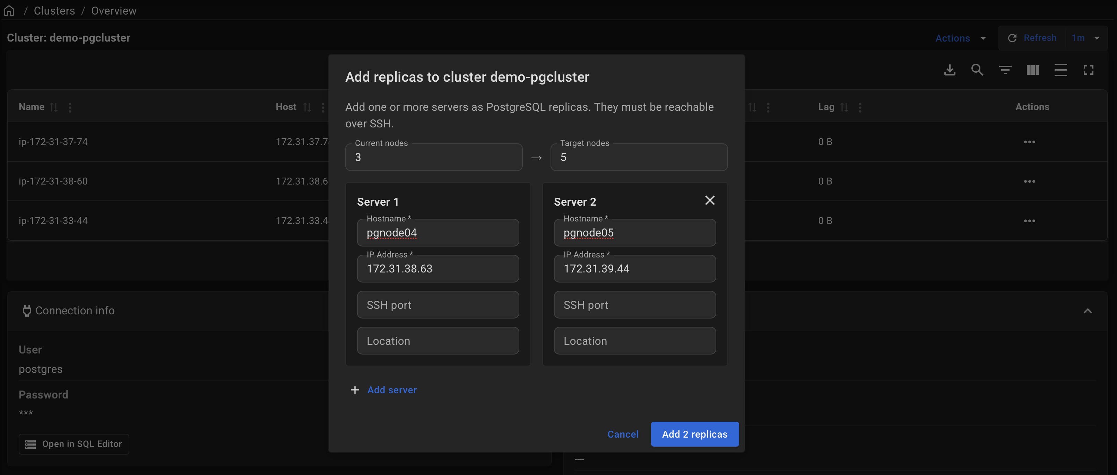Open Name column options menu
This screenshot has height=475, width=1117.
70,107
